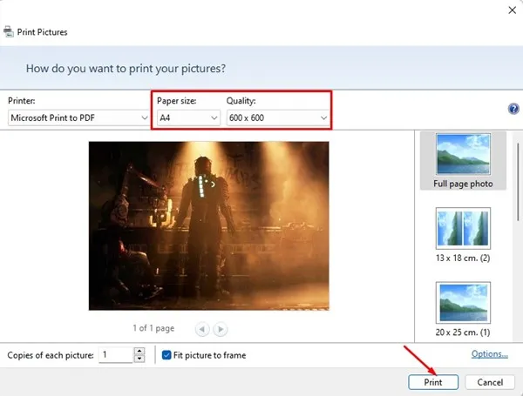Click the 'How do you want to print your pictures?' heading
The width and height of the screenshot is (523, 396).
coord(126,68)
